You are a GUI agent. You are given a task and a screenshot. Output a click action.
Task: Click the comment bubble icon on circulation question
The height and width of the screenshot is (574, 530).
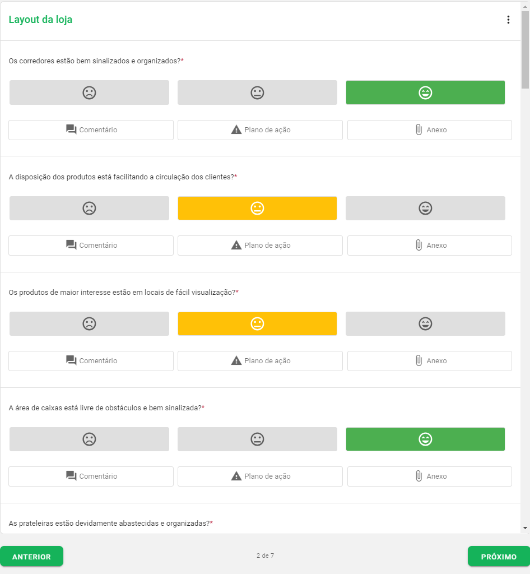pos(91,245)
